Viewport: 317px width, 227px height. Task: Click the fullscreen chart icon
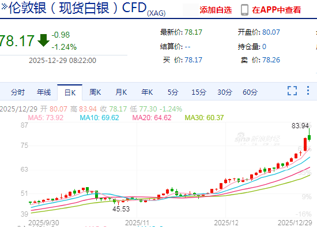point(292,91)
